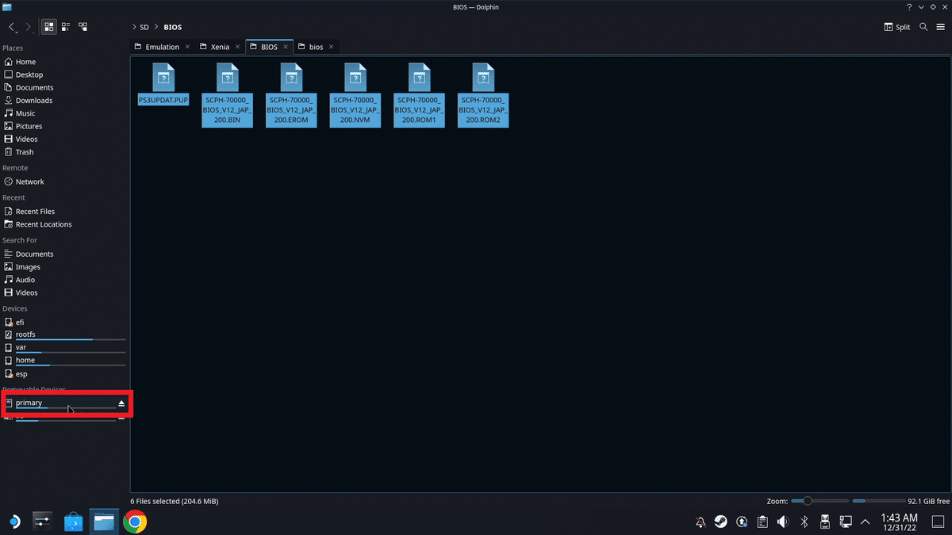Open Steam tray icon
952x535 pixels.
(721, 522)
